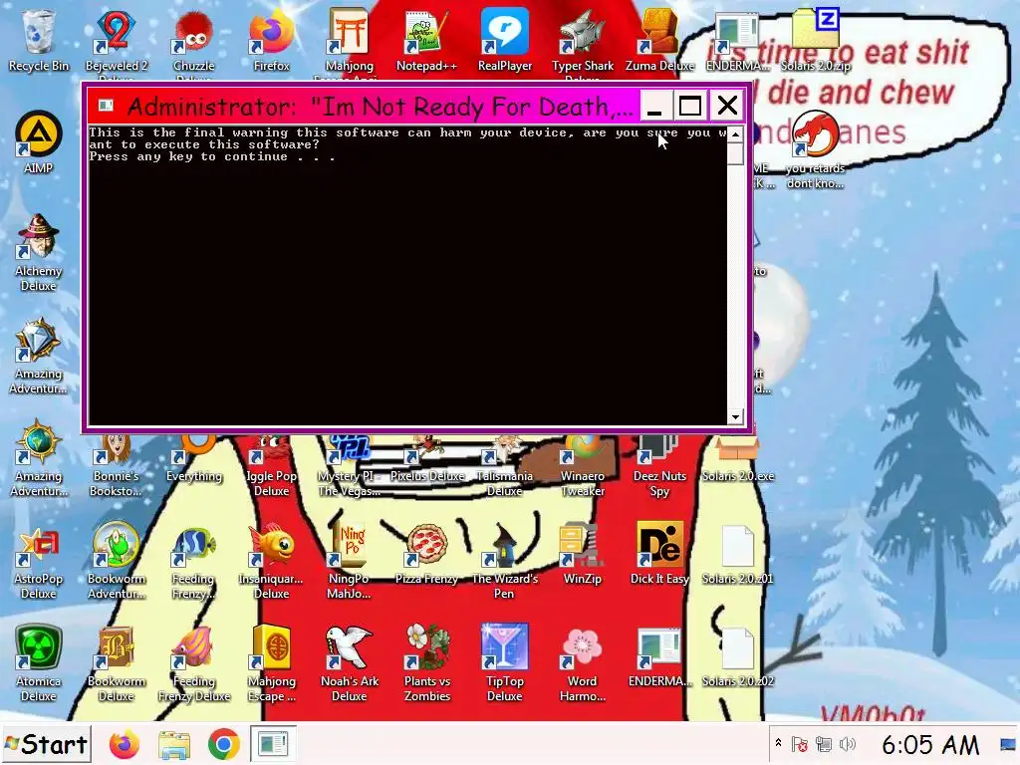
Task: Open the Chuzzle Deluxe shortcut
Action: [x=194, y=40]
